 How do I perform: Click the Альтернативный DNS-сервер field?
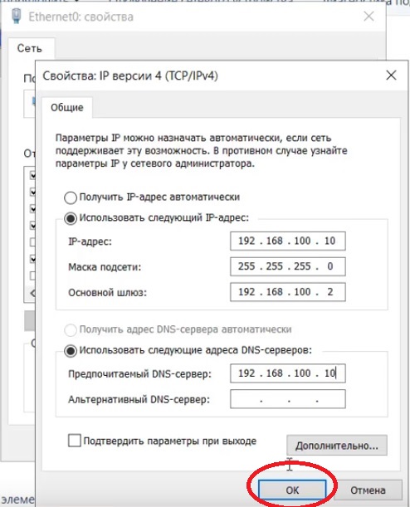point(288,399)
